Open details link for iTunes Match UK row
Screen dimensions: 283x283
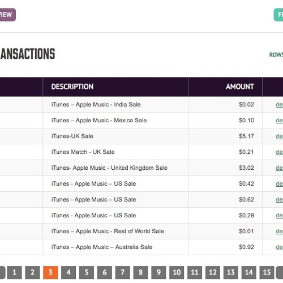tap(280, 152)
